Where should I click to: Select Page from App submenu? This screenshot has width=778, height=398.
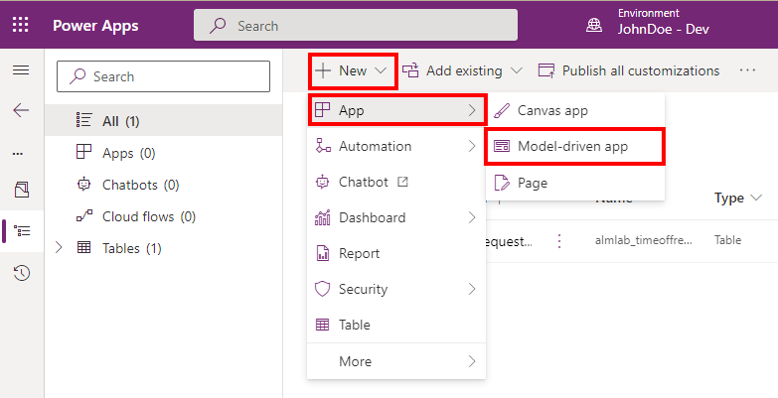click(575, 183)
